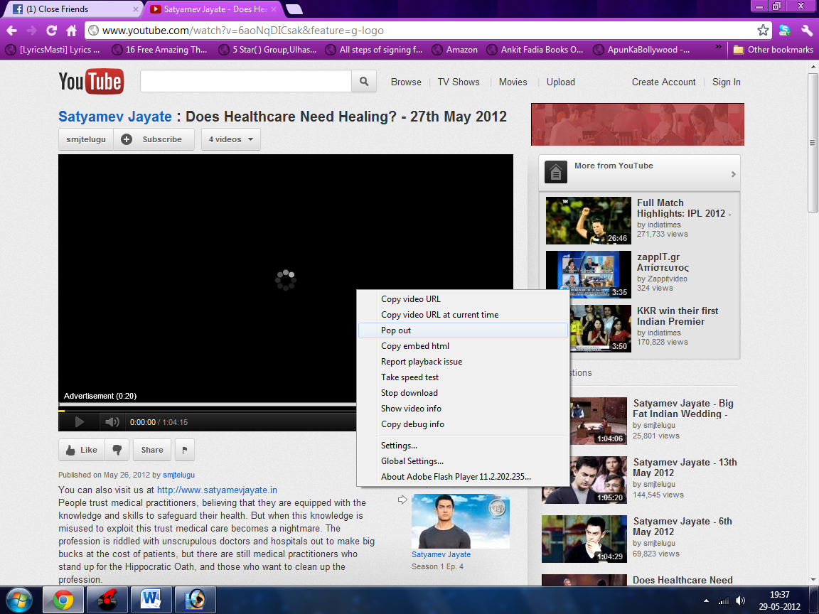Switch to Close Friends Facebook tab
Viewport: 819px width, 614px height.
pos(73,9)
